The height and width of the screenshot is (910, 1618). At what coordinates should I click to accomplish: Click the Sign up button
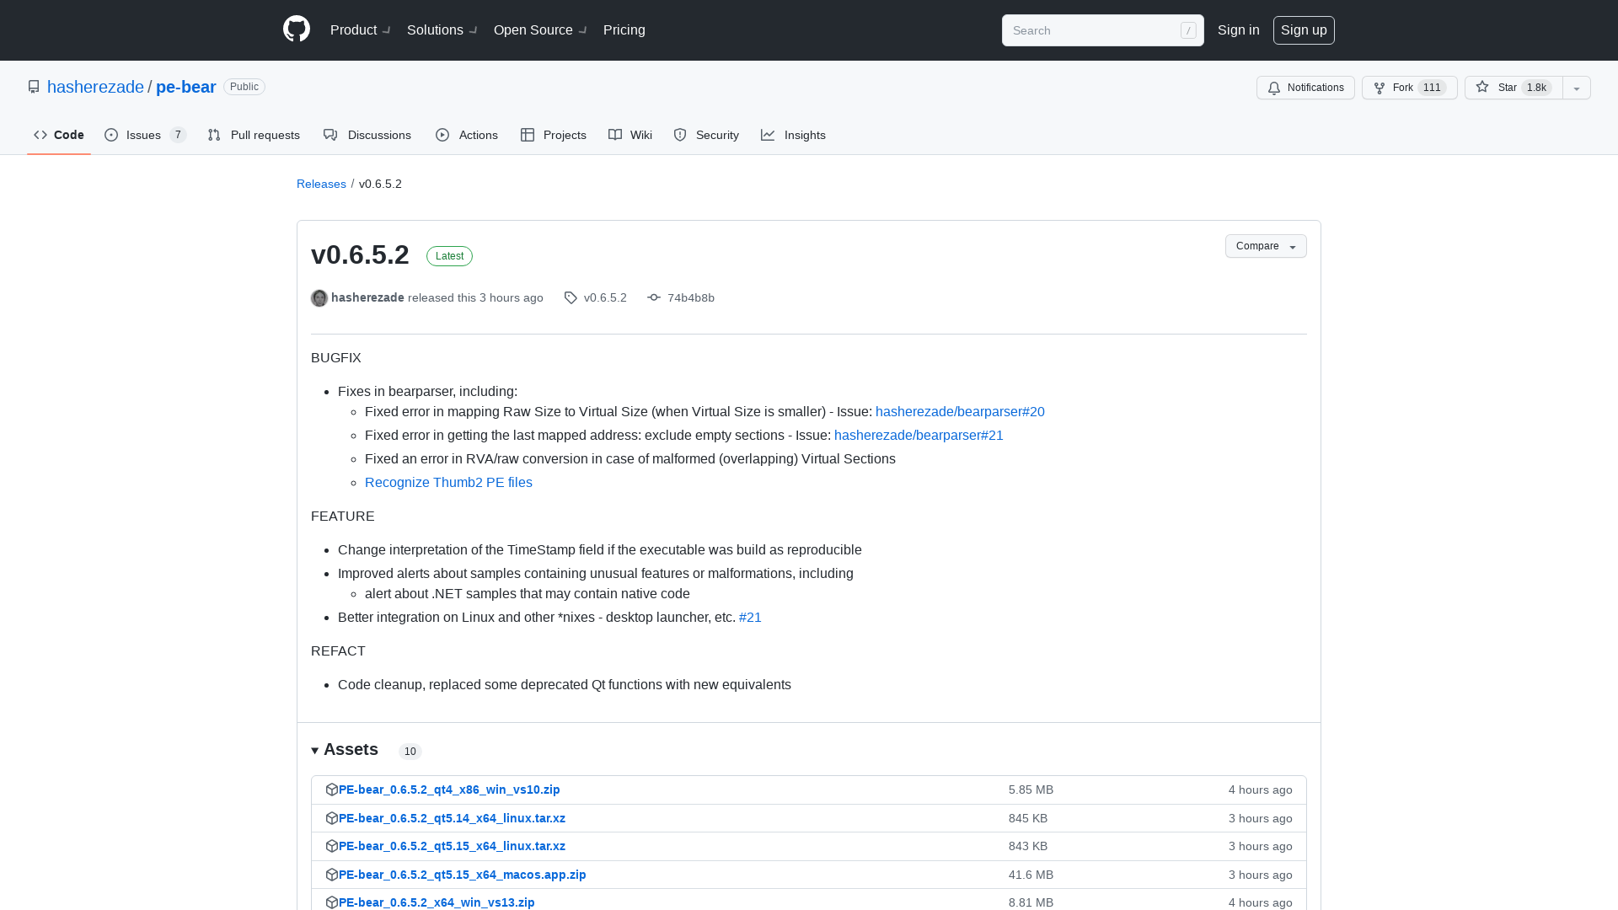(x=1304, y=30)
